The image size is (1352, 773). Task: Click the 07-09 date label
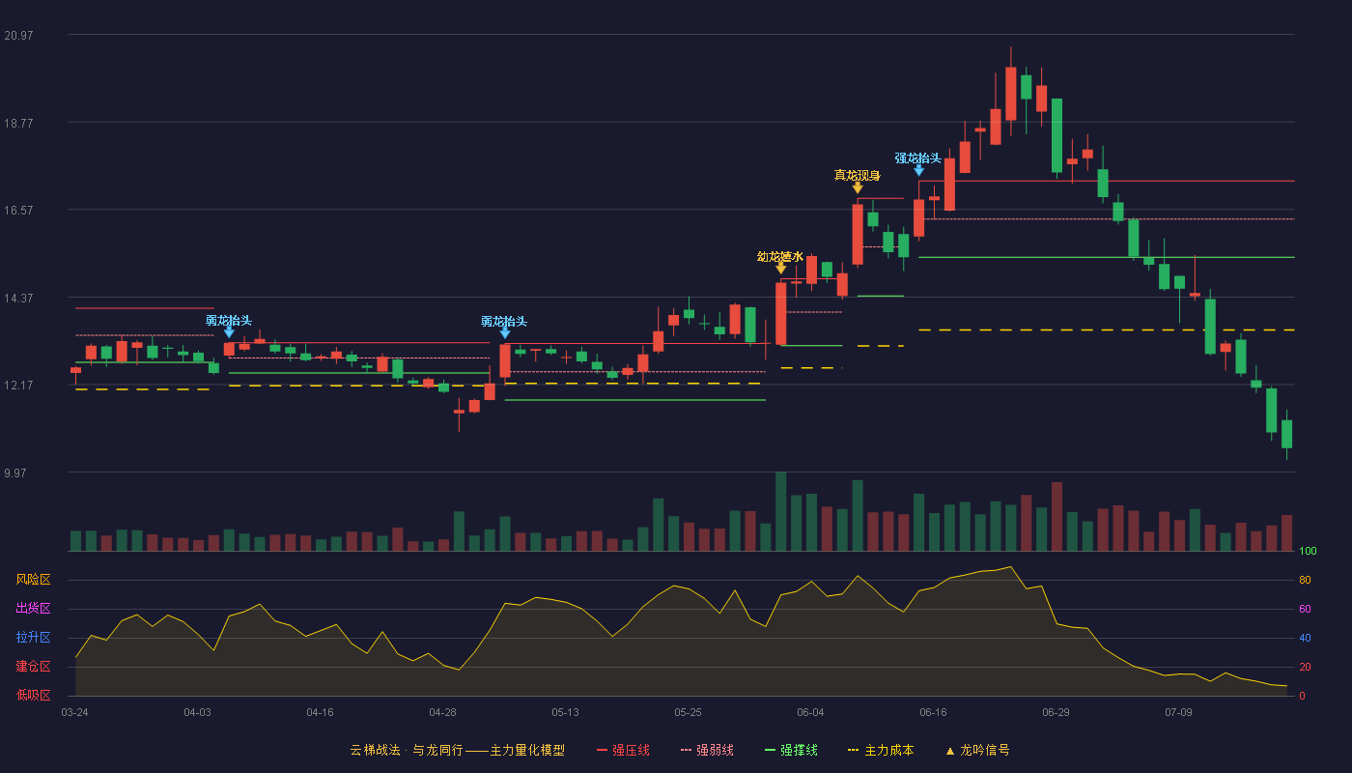pyautogui.click(x=1178, y=712)
